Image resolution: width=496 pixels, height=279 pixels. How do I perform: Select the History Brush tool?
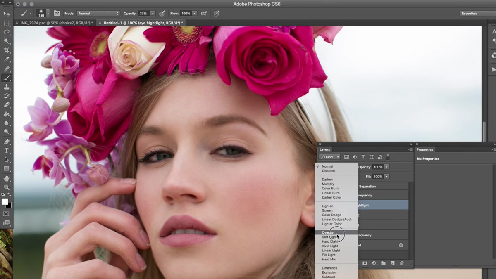pyautogui.click(x=7, y=96)
